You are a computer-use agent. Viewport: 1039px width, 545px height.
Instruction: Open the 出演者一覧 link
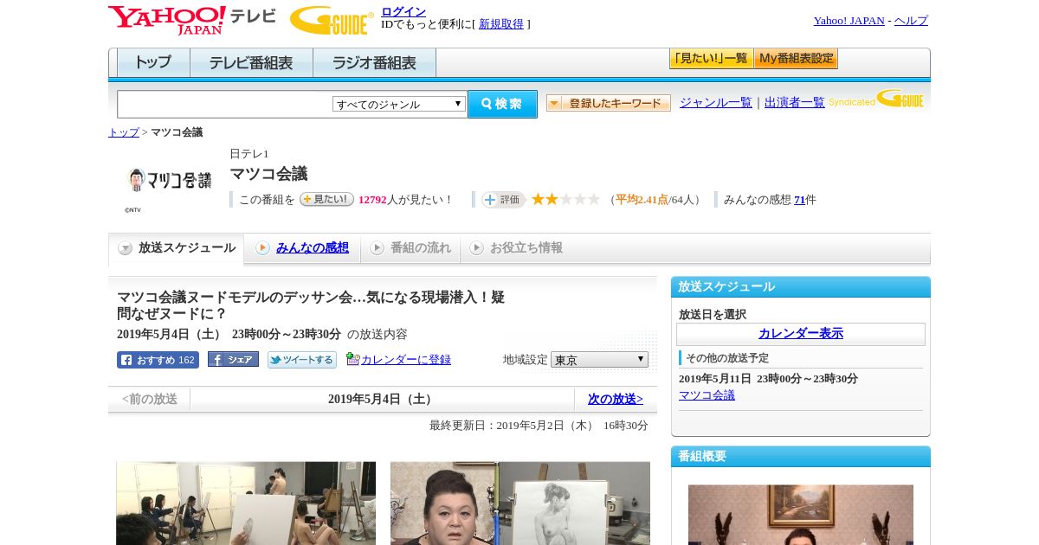[795, 103]
